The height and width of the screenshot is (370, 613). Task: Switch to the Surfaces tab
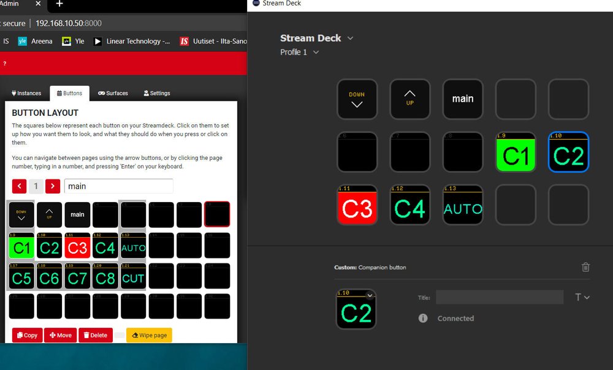click(113, 93)
